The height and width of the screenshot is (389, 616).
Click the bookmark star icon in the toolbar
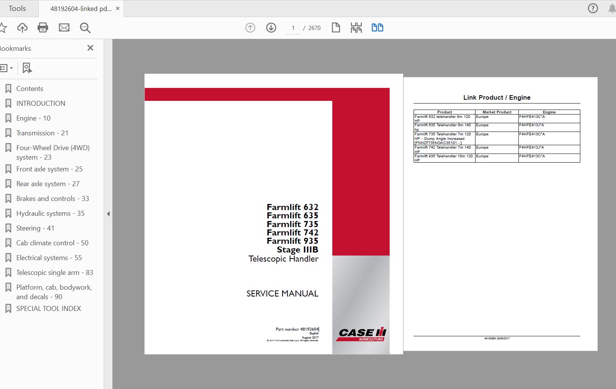point(3,28)
